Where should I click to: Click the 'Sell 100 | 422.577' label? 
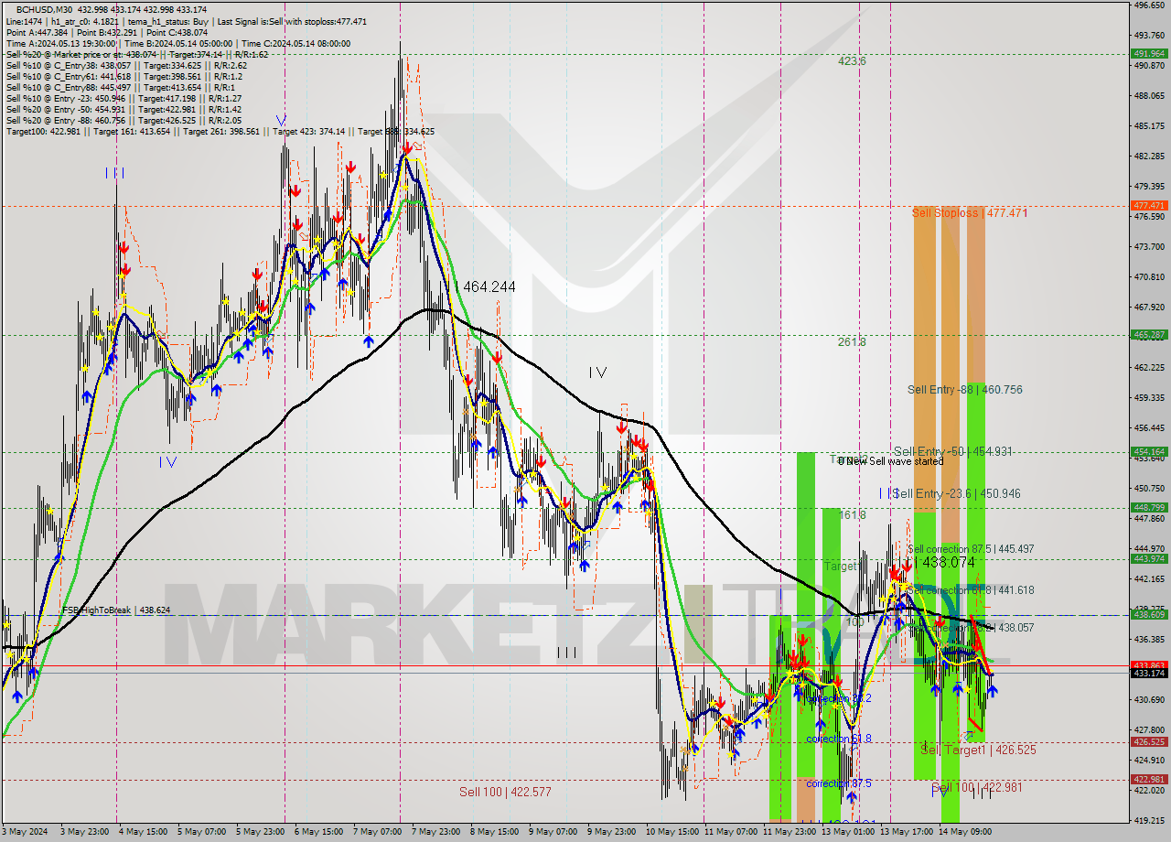[x=505, y=792]
